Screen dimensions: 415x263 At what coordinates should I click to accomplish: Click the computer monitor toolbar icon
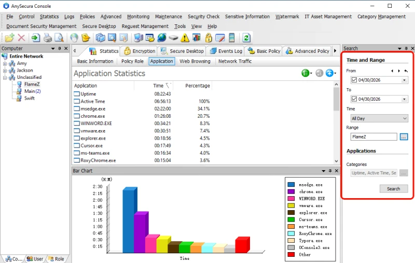click(139, 38)
